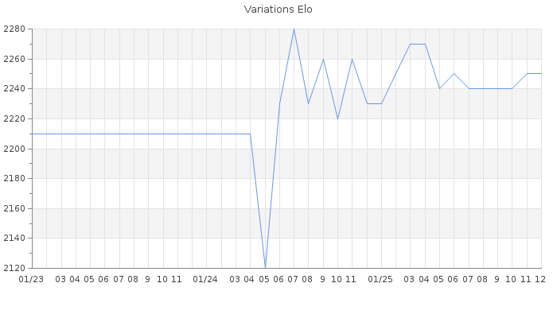Select the 01/25 label on the x-axis

coord(380,279)
